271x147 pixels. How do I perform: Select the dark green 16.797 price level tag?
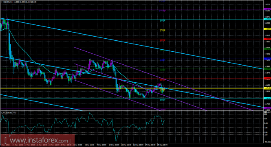[267, 69]
